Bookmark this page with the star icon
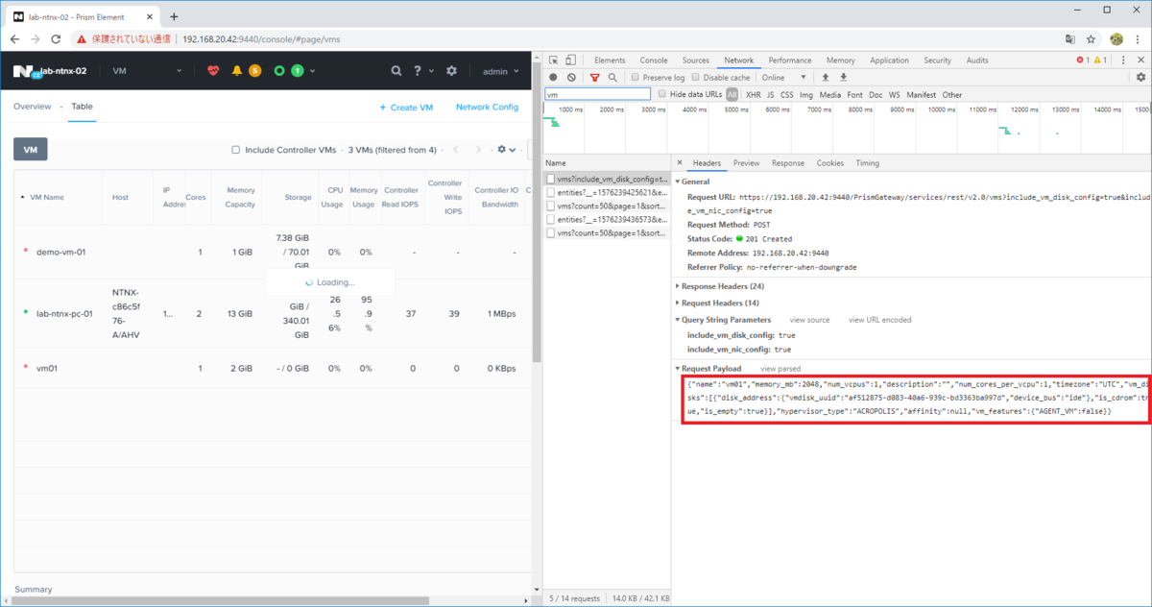Image resolution: width=1152 pixels, height=607 pixels. [x=1092, y=39]
